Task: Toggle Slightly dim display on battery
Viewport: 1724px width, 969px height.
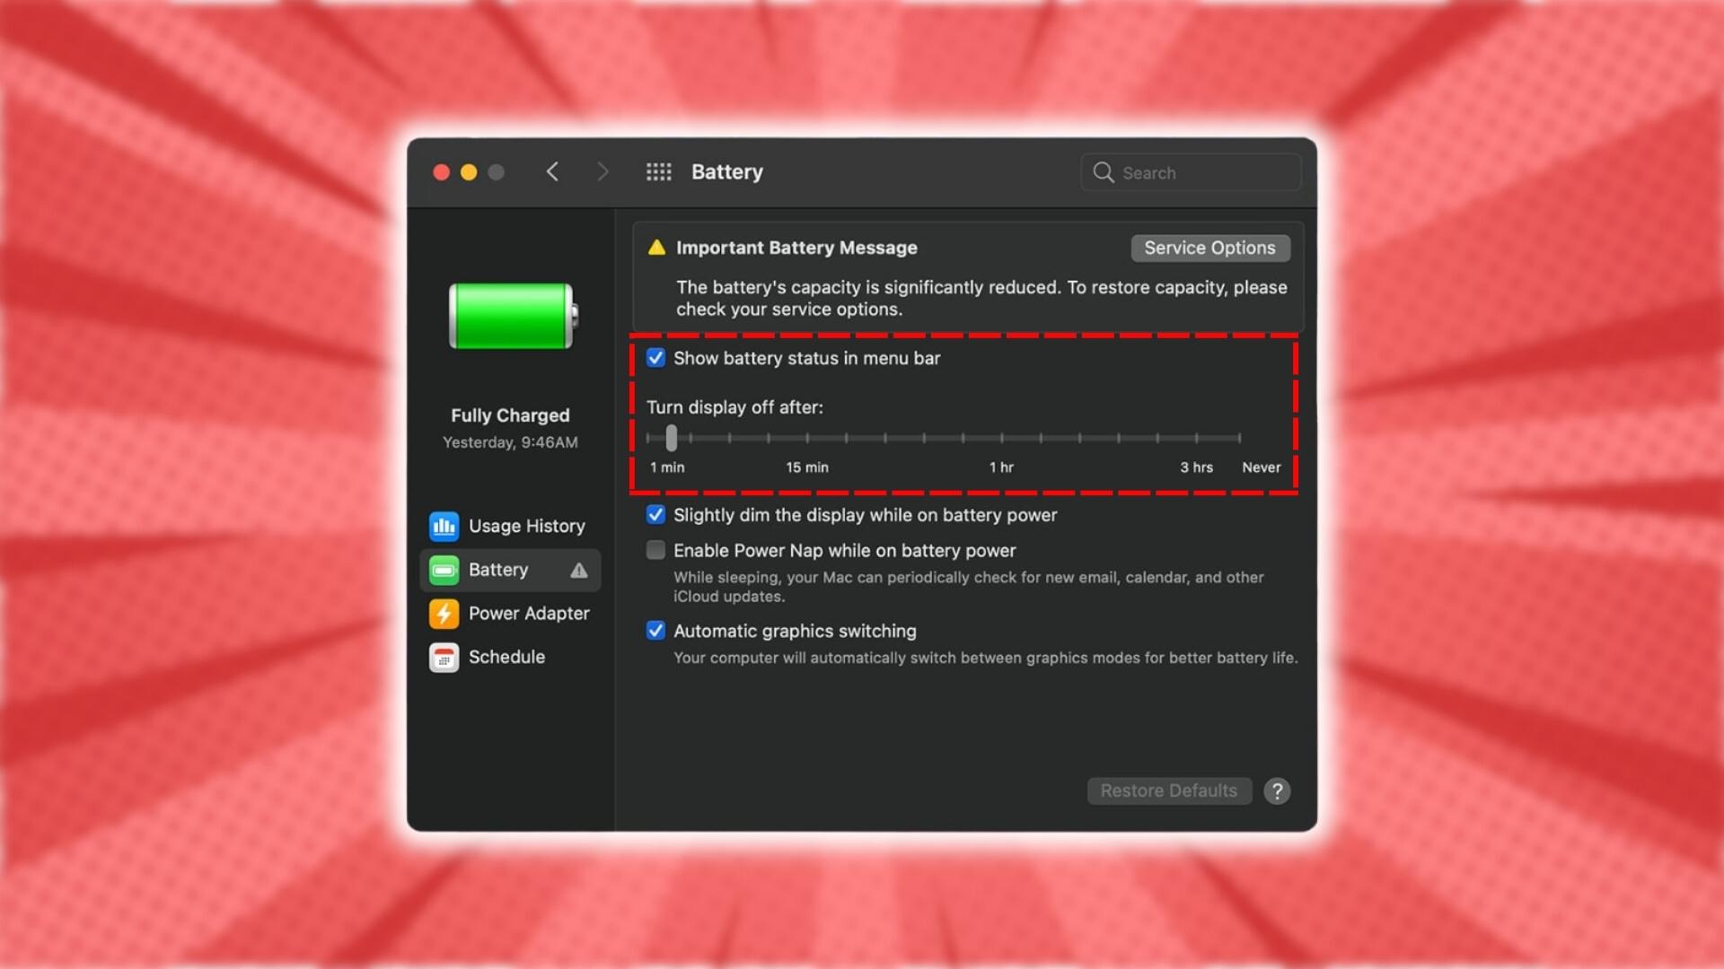Action: click(x=655, y=515)
